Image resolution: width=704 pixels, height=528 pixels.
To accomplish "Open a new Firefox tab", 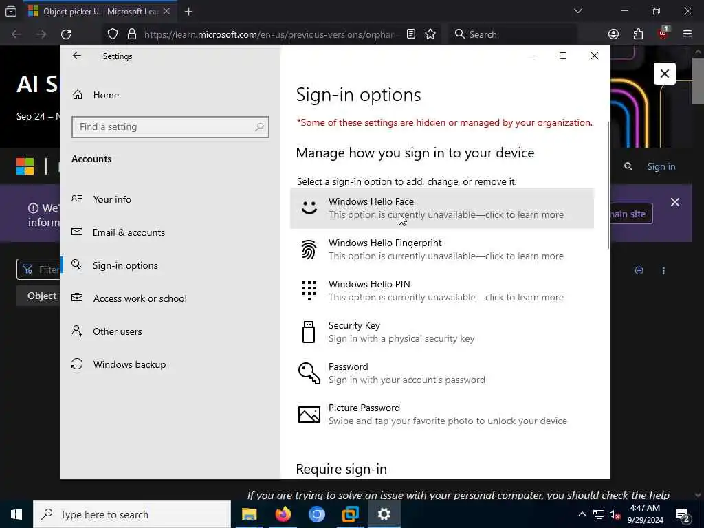I will coord(188,12).
